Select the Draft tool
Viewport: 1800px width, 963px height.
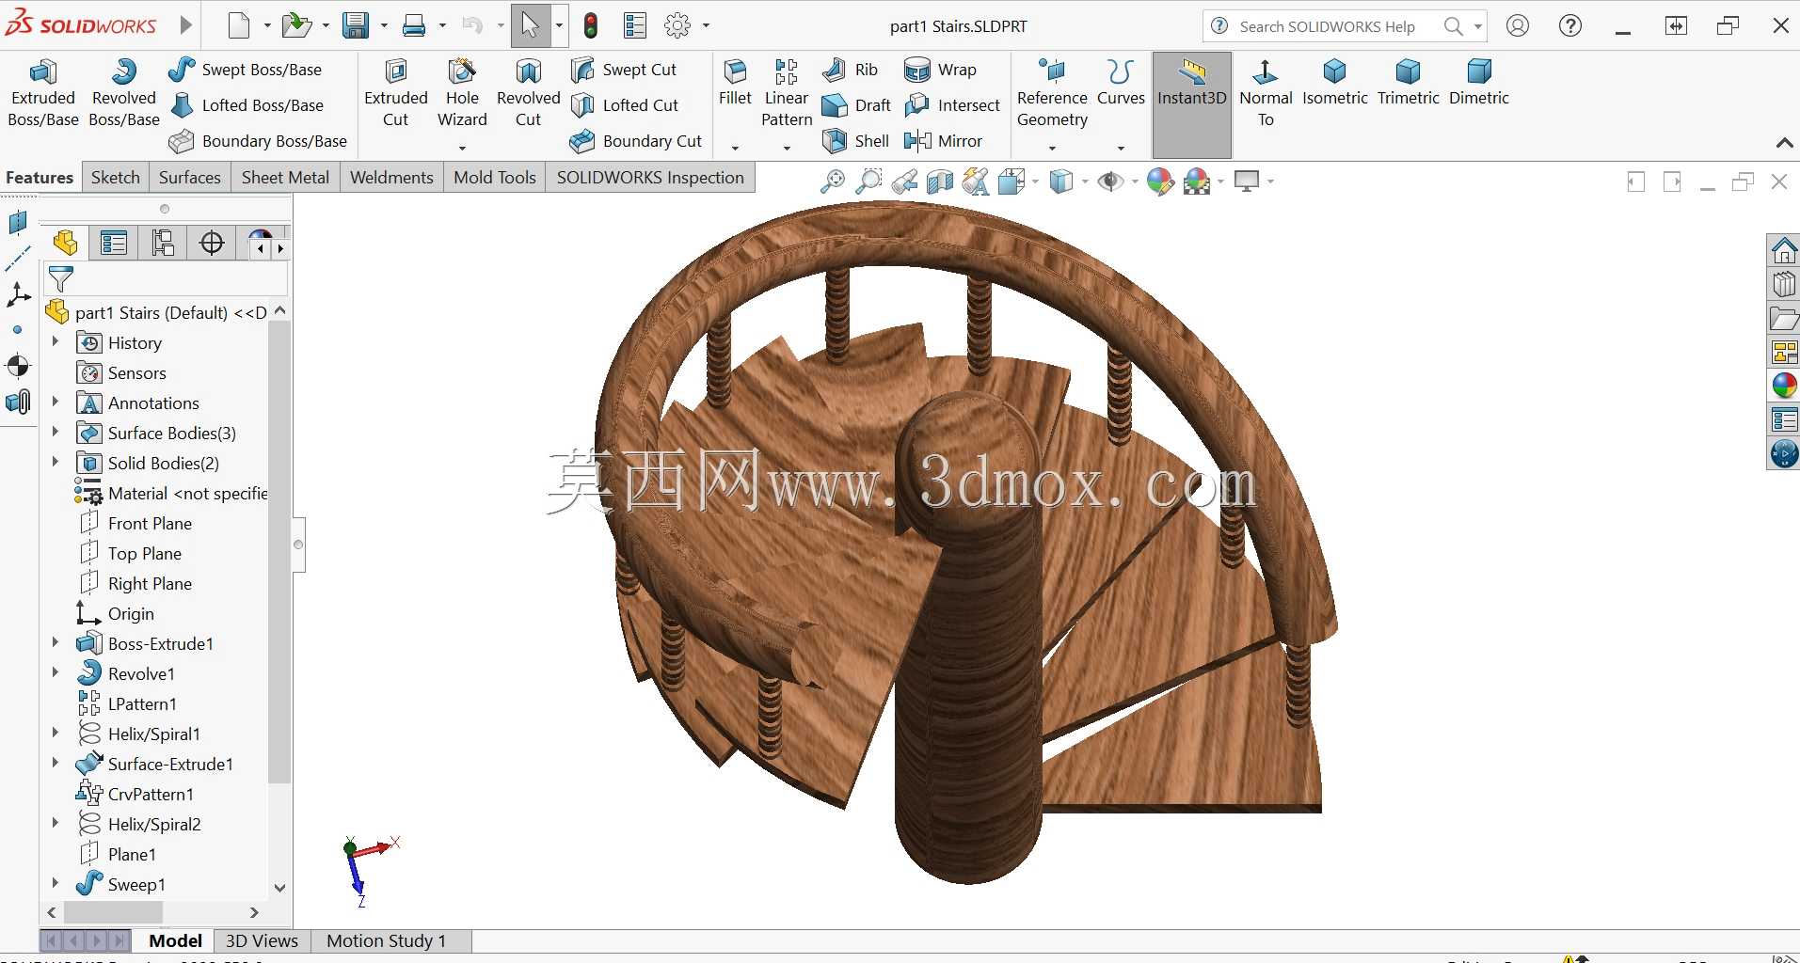click(856, 105)
